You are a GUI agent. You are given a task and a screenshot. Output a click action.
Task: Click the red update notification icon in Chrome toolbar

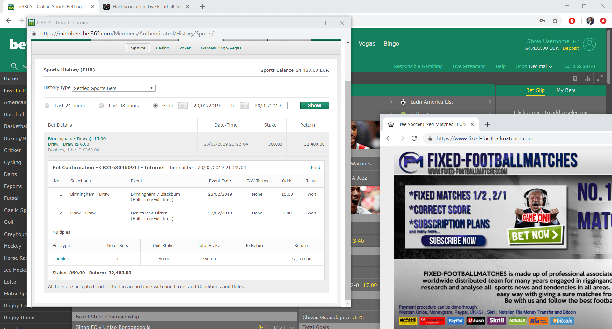603,21
